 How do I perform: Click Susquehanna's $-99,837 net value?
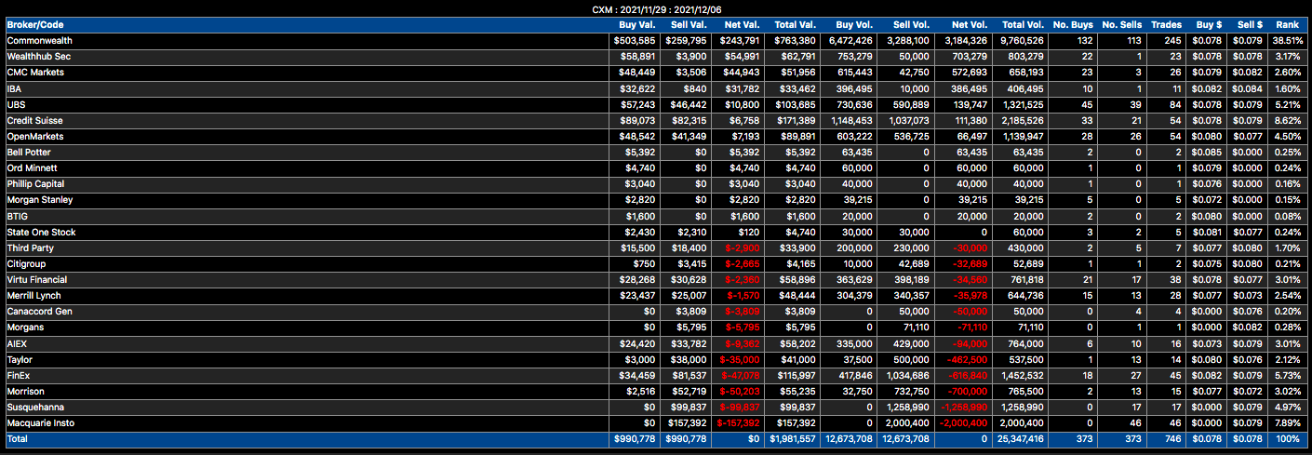pyautogui.click(x=739, y=407)
